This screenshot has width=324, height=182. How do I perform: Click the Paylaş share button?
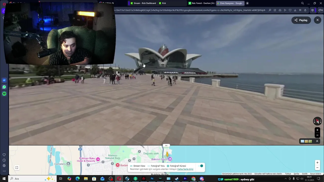click(x=301, y=20)
